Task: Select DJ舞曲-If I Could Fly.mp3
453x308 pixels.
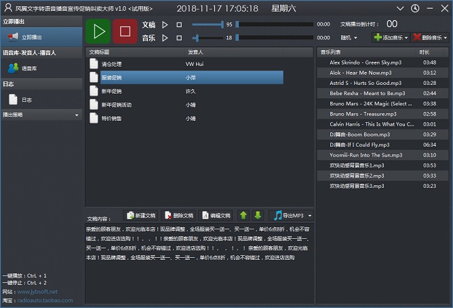Action: pyautogui.click(x=382, y=145)
